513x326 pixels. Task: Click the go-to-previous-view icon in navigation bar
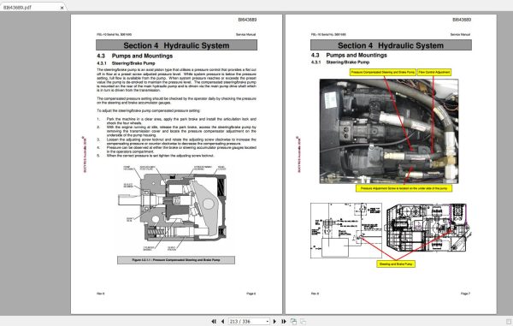pos(293,322)
